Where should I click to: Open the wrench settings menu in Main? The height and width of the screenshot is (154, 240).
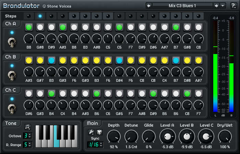pos(91,132)
